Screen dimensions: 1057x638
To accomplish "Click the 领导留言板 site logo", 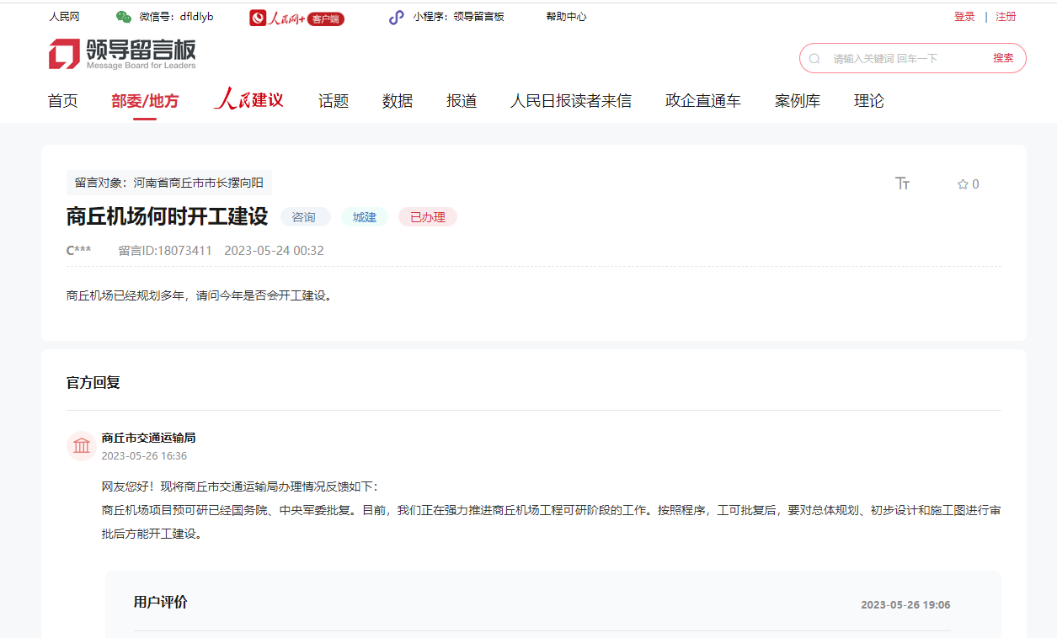I will pyautogui.click(x=122, y=54).
